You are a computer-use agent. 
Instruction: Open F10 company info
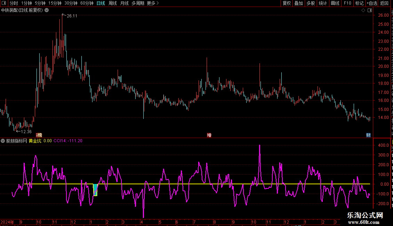[347, 3]
